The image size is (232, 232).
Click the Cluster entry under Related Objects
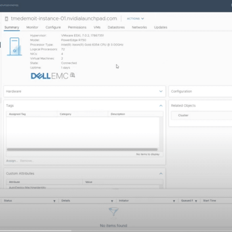[x=183, y=115]
